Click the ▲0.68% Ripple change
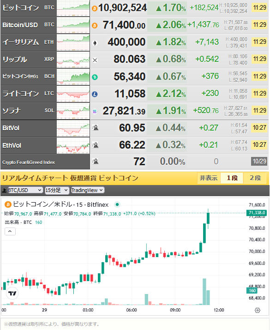This screenshot has width=270, height=330. (x=171, y=59)
